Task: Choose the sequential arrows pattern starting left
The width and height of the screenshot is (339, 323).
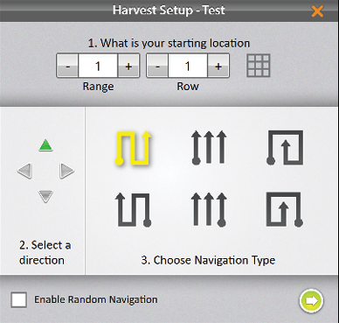Action: click(x=209, y=147)
